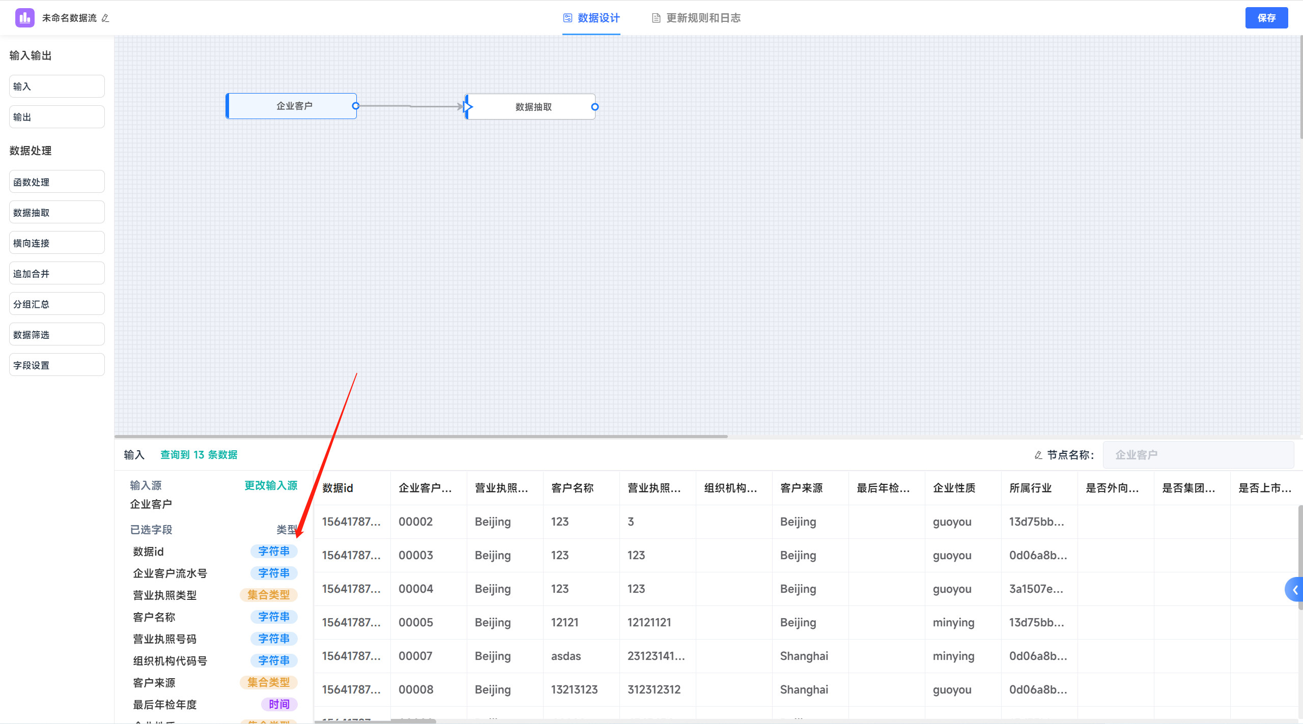Click the 企业性质 column header

(962, 488)
